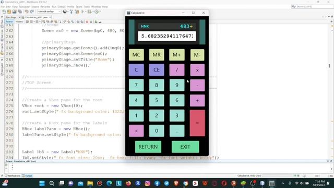
Task: Open File Explorer from taskbar
Action: pos(90,183)
